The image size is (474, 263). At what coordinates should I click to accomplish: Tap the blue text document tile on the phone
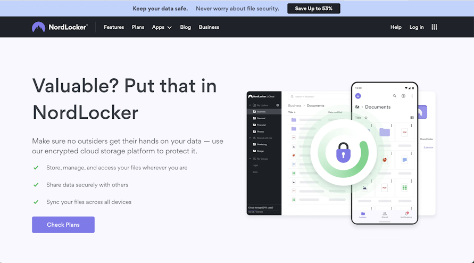coord(404,160)
